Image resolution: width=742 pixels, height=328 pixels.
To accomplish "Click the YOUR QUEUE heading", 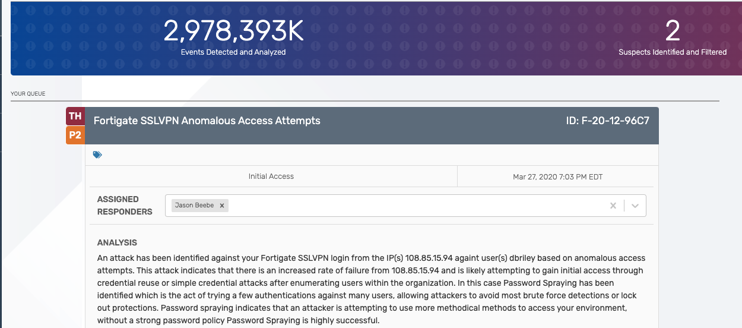I will 28,94.
